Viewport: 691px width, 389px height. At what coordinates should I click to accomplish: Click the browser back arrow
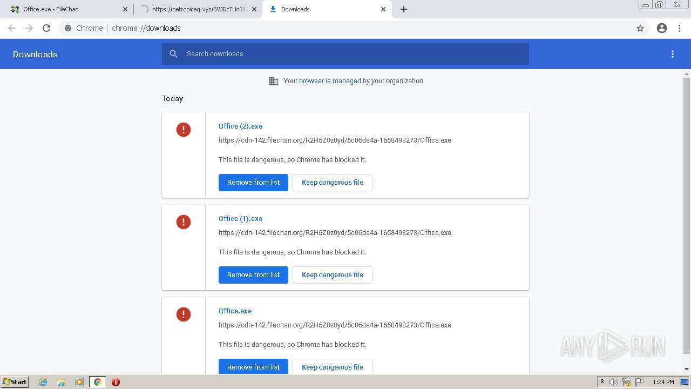tap(12, 28)
